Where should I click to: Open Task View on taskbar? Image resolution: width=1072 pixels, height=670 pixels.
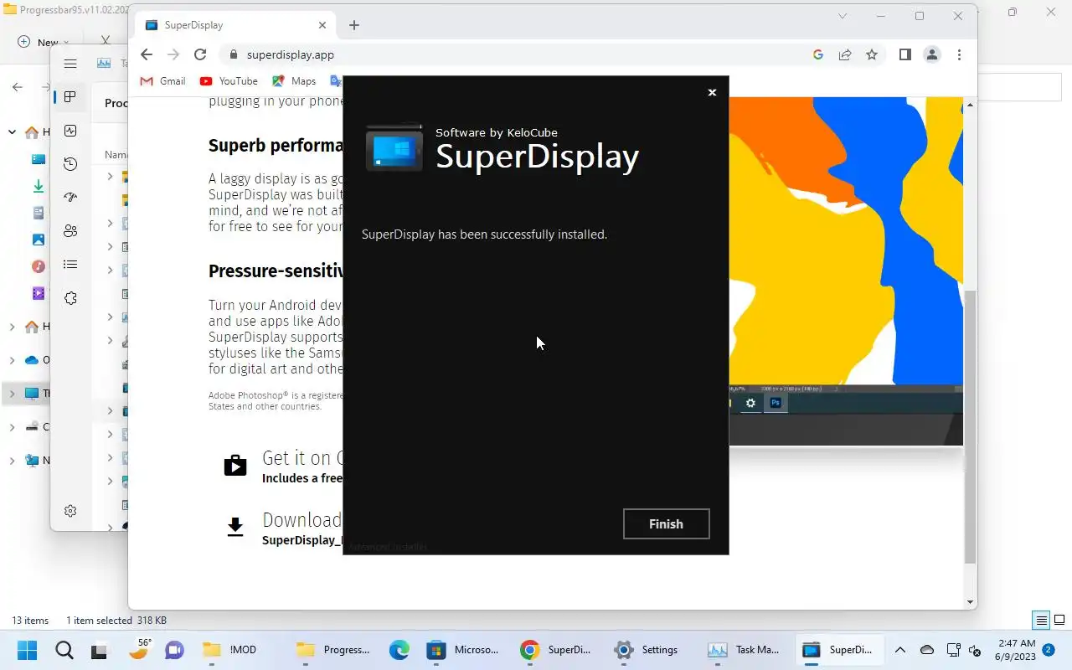(100, 650)
